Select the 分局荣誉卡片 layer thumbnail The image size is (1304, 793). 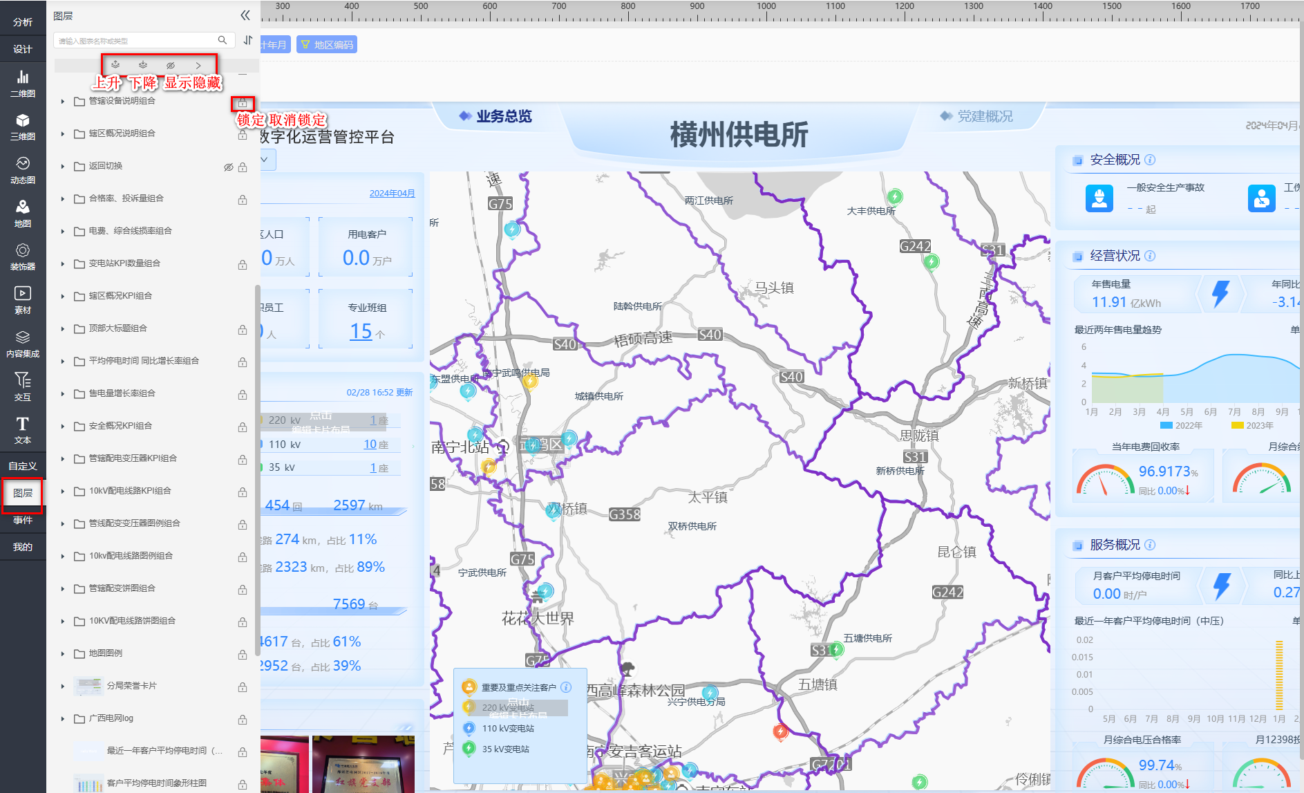click(88, 686)
